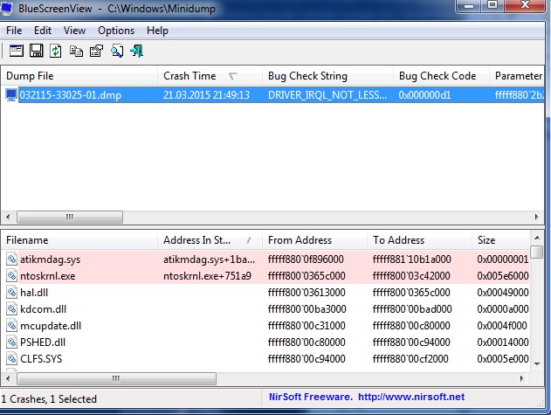Open the Properties toolbar icon

[x=97, y=51]
